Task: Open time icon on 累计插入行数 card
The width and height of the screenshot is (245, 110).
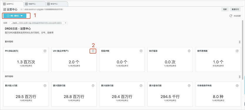Action: click(45, 86)
